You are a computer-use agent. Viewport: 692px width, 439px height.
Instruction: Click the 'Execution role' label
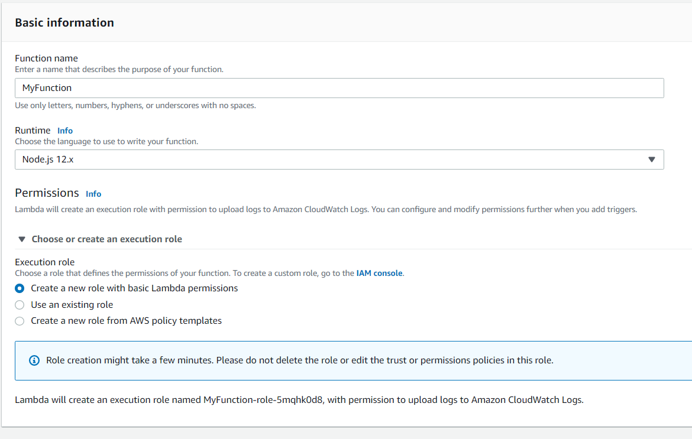coord(44,262)
